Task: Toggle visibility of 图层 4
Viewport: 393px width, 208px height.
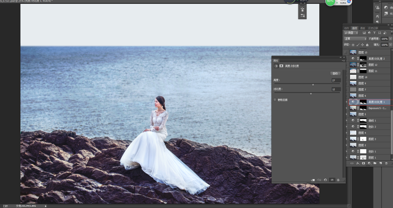Action: pos(347,133)
